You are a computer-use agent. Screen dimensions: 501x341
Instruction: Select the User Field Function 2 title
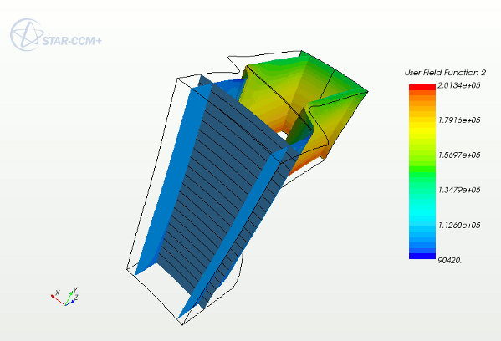pos(445,73)
